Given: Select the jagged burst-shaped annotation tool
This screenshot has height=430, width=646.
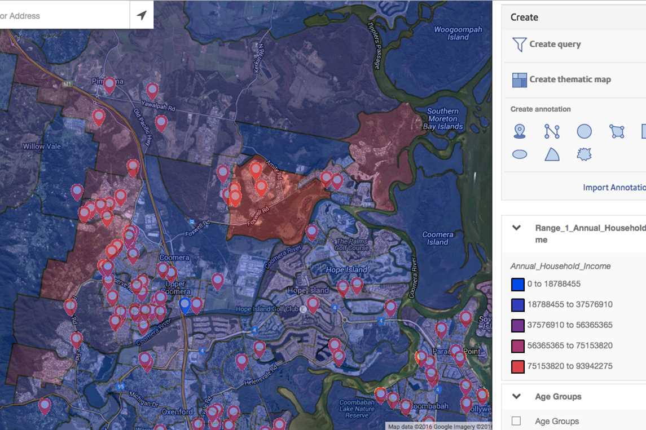Looking at the screenshot, I should coord(584,154).
